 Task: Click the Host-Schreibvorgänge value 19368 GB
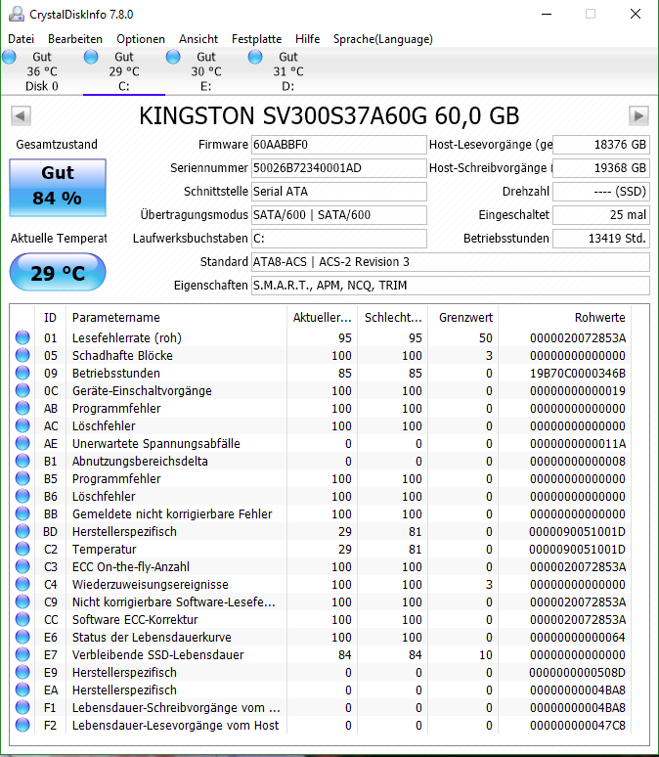tap(601, 168)
